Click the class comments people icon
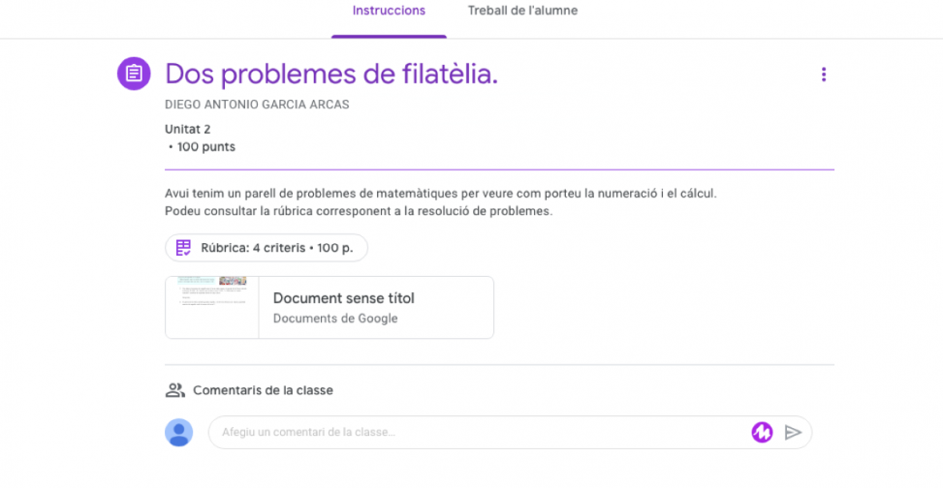 pos(175,390)
